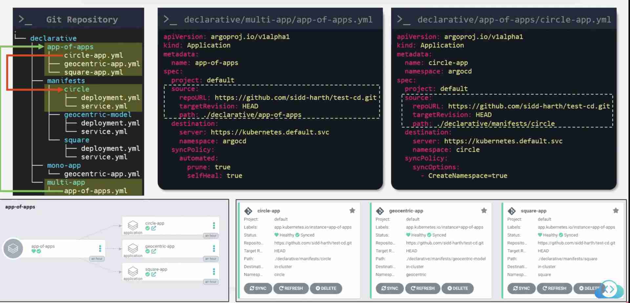Select the declarative root folder
This screenshot has height=303, width=630.
(53, 38)
